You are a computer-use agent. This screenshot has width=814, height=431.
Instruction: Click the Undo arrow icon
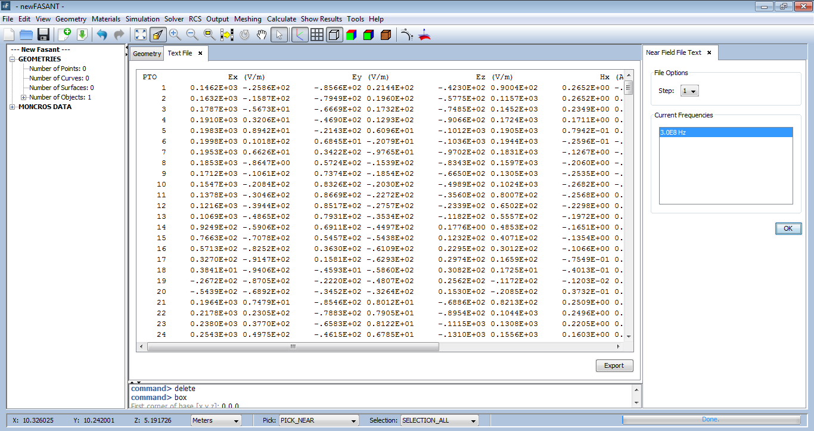click(102, 35)
